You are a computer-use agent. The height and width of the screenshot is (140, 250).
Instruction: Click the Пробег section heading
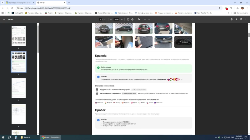pos(100,110)
